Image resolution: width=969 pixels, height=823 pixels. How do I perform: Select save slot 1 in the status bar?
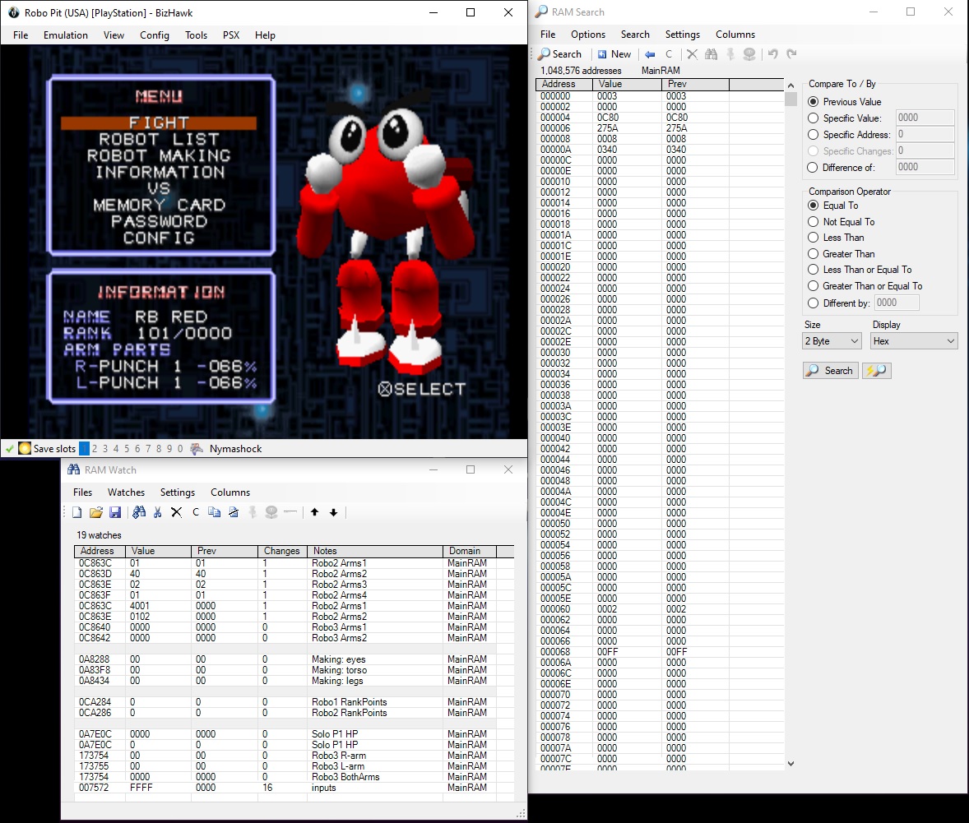(x=84, y=449)
